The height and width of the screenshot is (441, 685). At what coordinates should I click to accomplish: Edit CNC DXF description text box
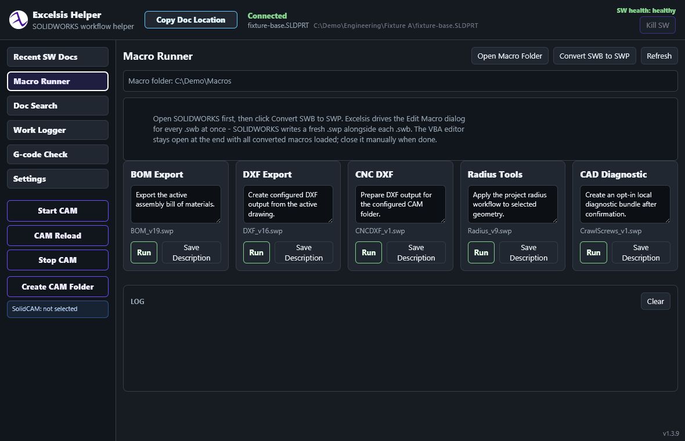(400, 204)
